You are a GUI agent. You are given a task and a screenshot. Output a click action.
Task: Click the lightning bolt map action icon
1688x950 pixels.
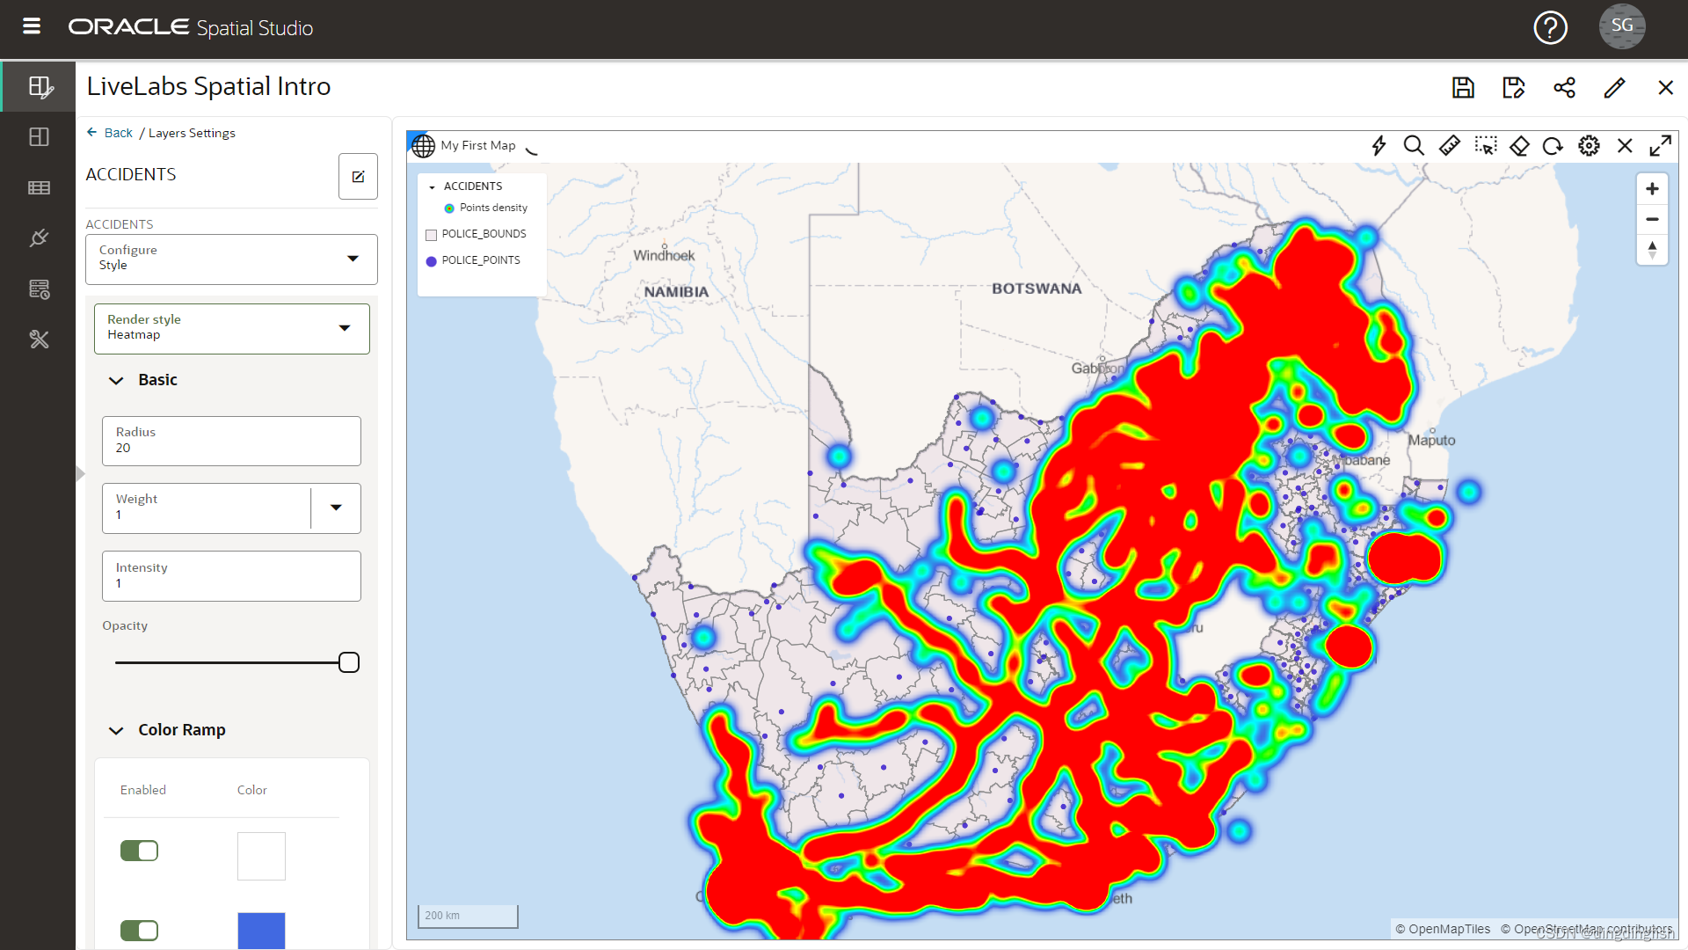click(1379, 145)
